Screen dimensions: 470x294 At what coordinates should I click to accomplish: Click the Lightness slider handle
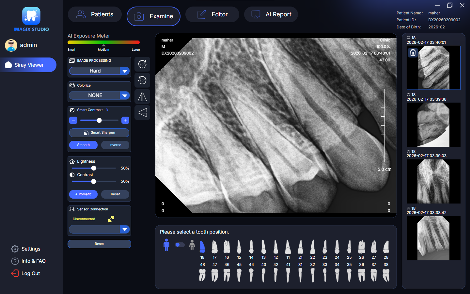[94, 168]
